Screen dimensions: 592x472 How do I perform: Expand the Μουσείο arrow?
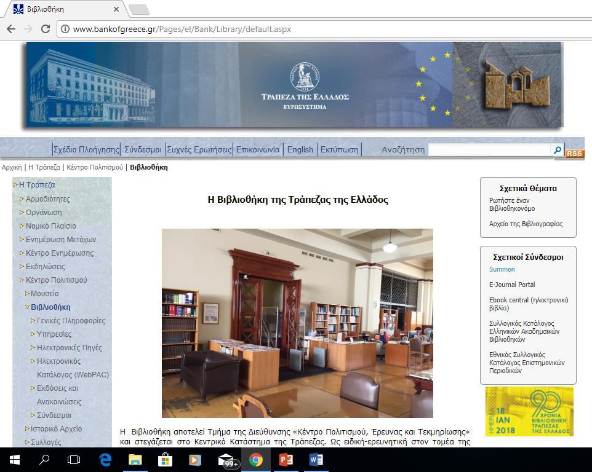pos(27,293)
